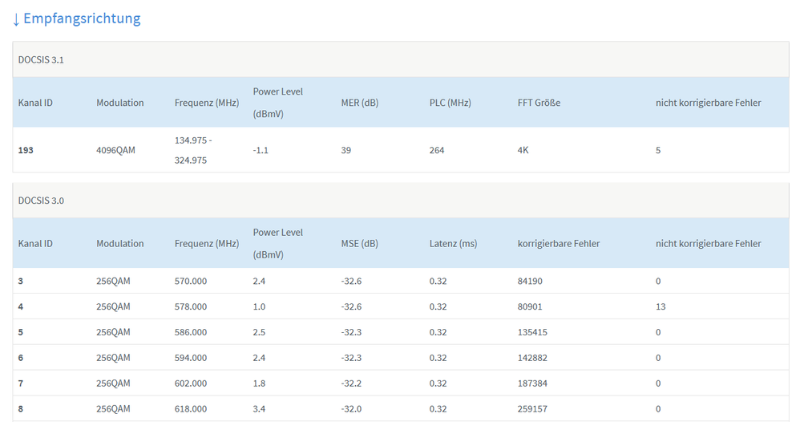Image resolution: width=800 pixels, height=422 pixels.
Task: Click Kanal ID 193 in DOCSIS 3.1 table
Action: click(x=26, y=150)
